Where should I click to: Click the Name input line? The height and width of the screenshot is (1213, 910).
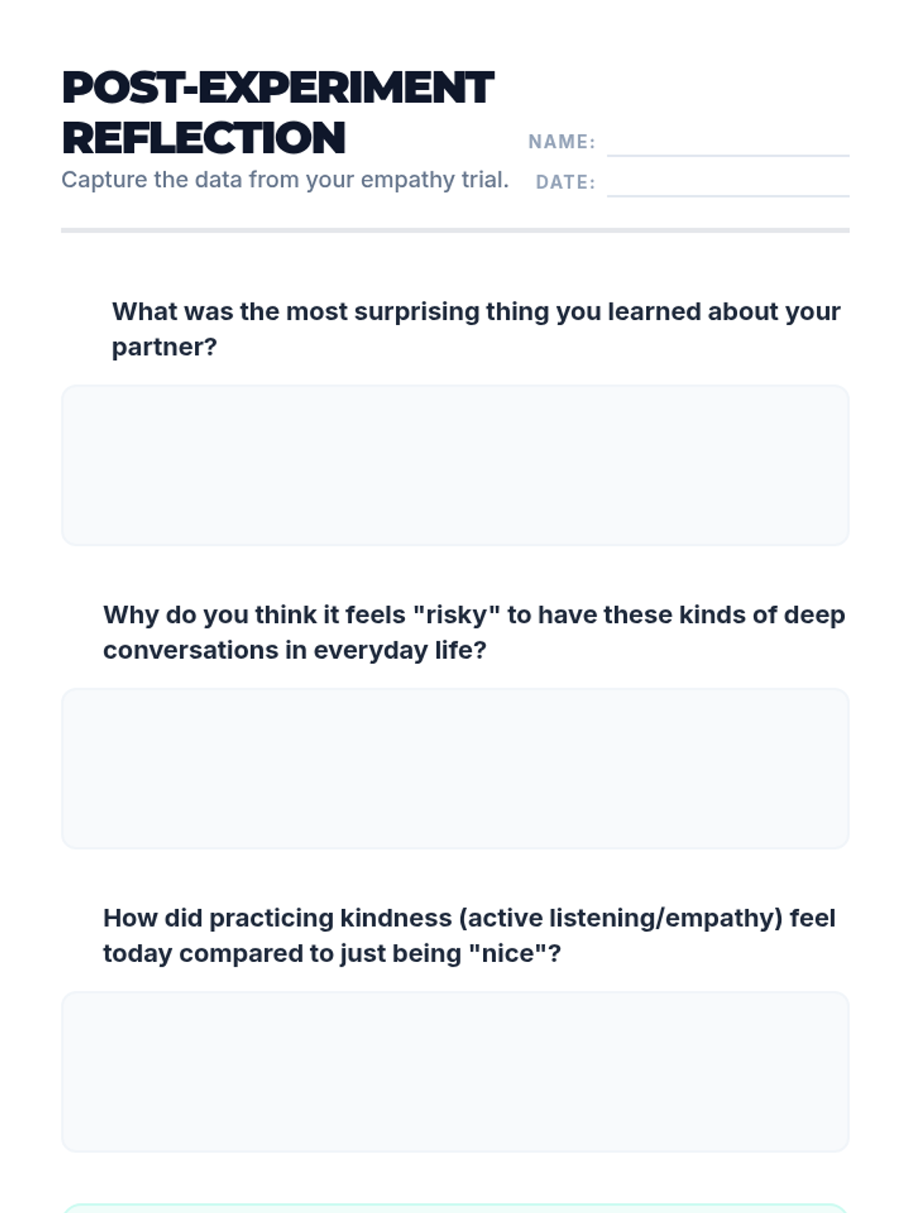727,143
